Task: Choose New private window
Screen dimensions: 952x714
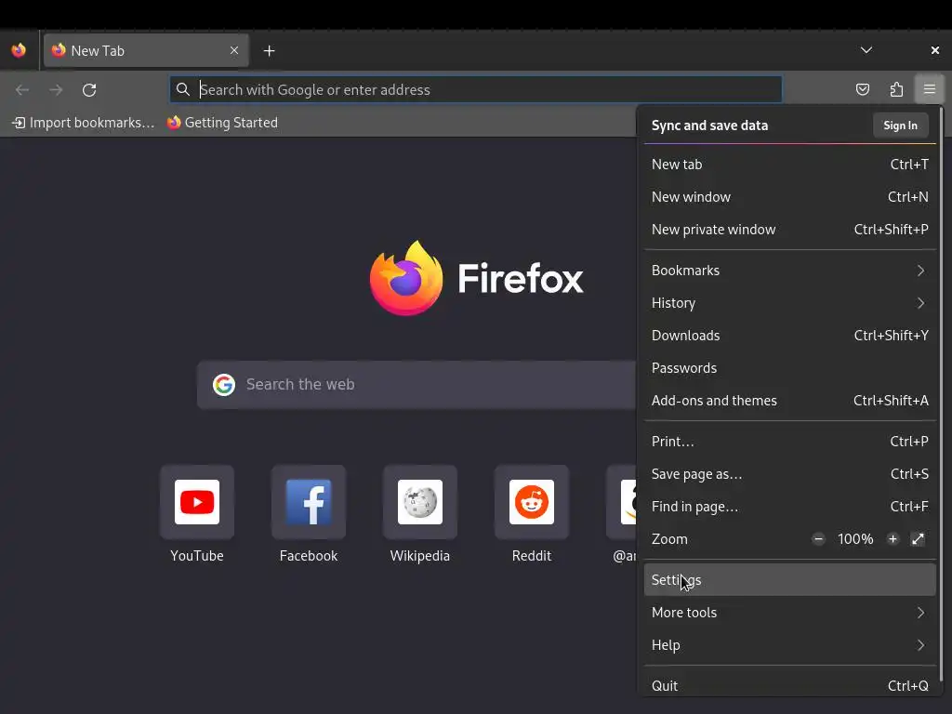Action: 790,230
